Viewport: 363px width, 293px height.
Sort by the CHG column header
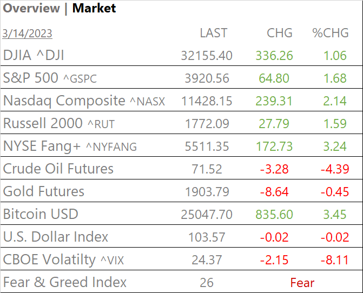pos(280,33)
